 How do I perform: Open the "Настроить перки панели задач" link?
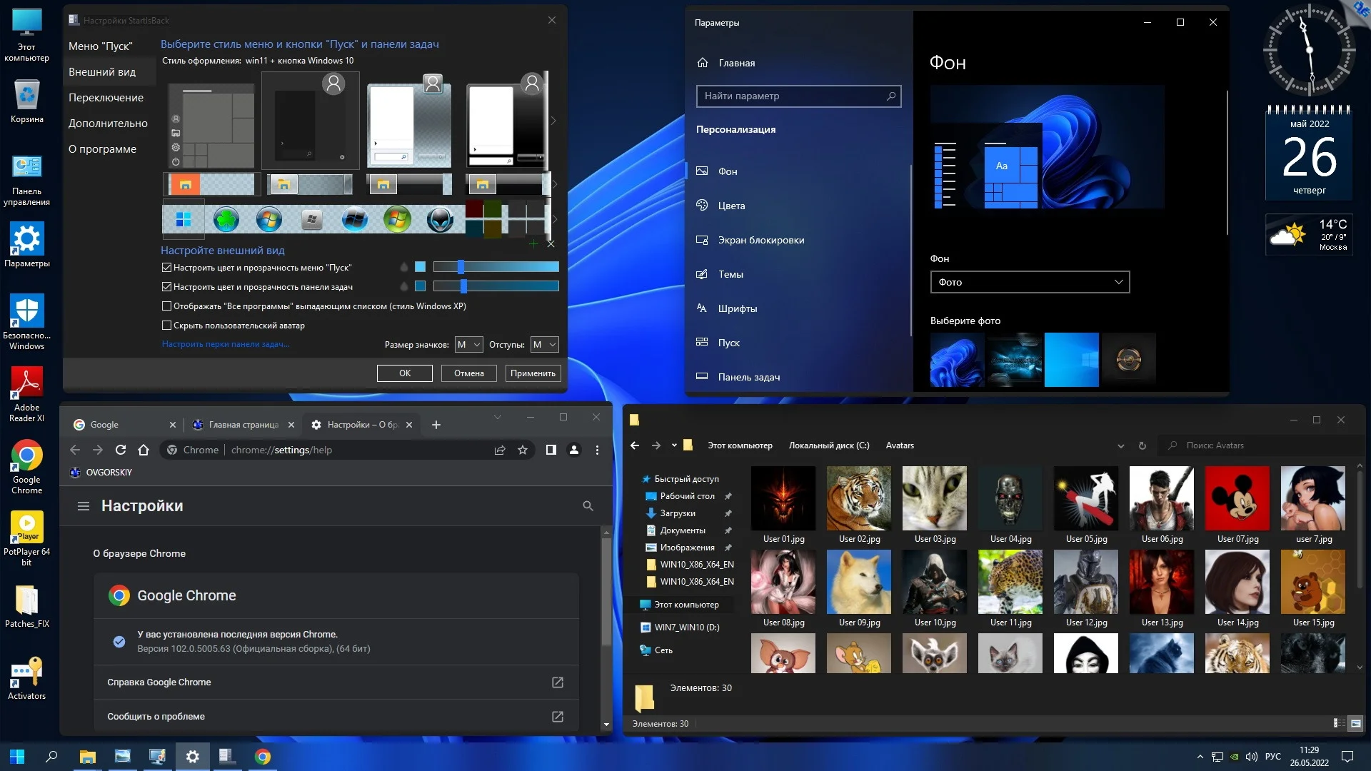coord(226,344)
